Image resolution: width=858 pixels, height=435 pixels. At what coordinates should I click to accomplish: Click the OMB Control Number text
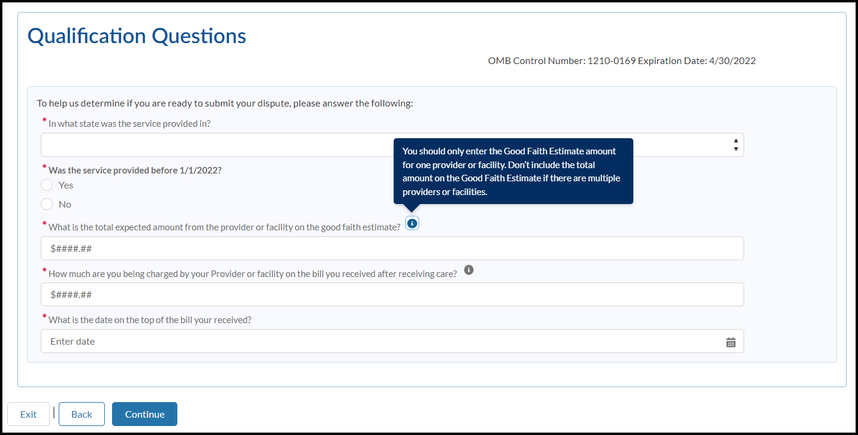click(621, 60)
